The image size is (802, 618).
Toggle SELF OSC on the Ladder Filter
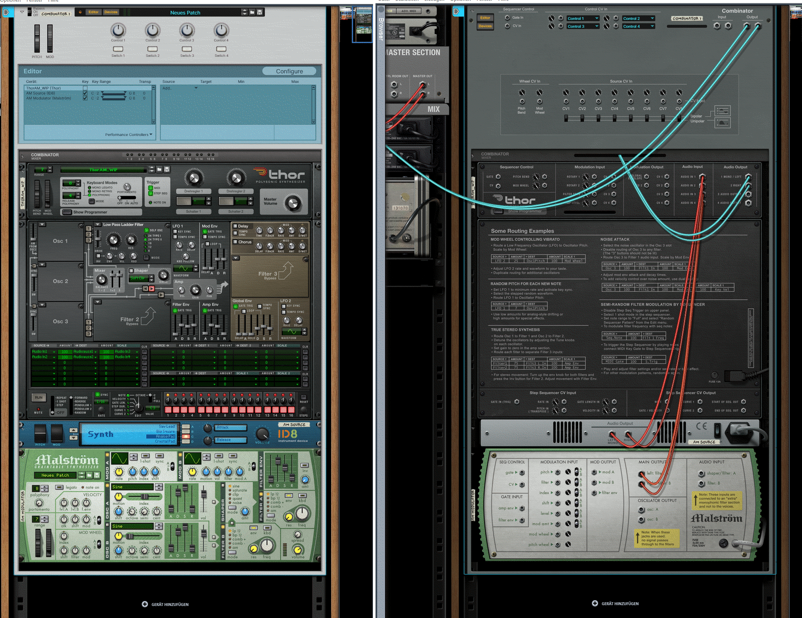146,230
